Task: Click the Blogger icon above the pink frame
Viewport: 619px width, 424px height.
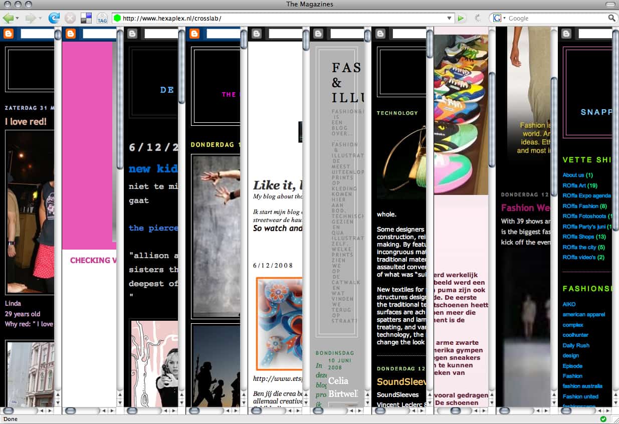Action: (x=71, y=34)
